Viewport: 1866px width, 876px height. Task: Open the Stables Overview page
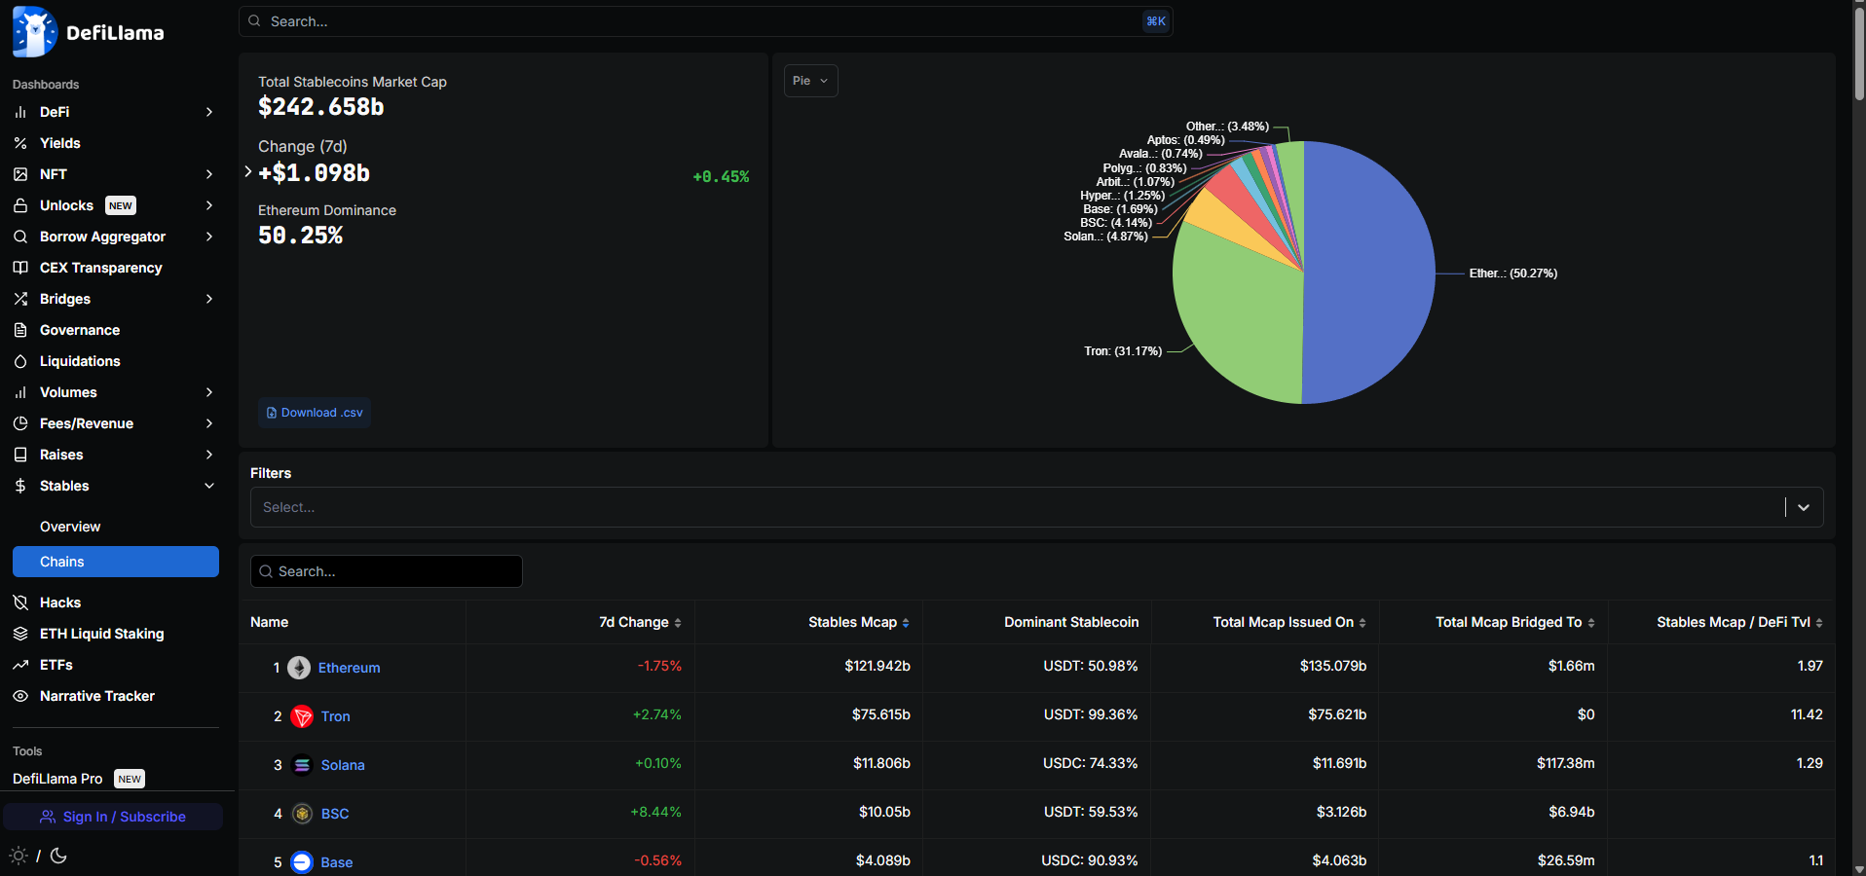pos(70,527)
